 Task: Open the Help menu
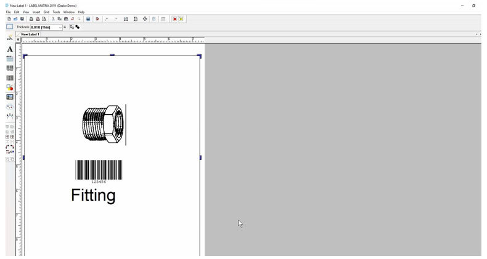81,12
